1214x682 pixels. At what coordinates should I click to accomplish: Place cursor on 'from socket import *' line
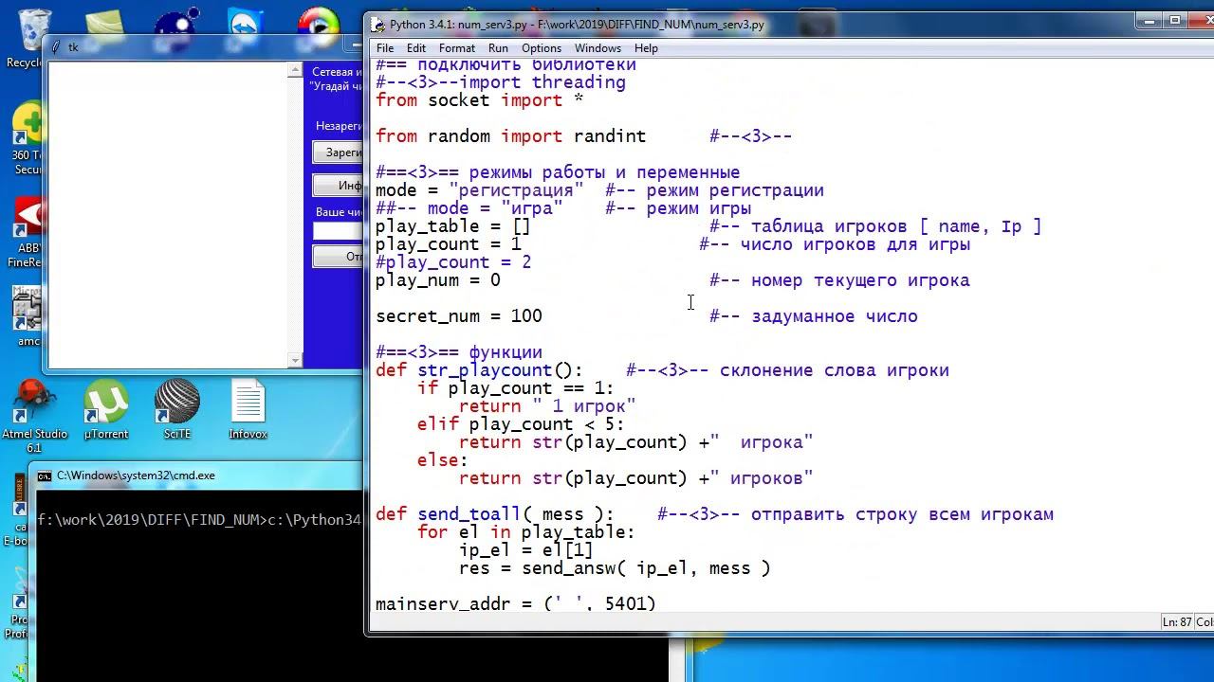[479, 100]
